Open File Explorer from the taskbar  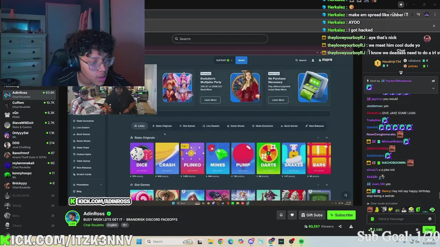tap(210, 242)
